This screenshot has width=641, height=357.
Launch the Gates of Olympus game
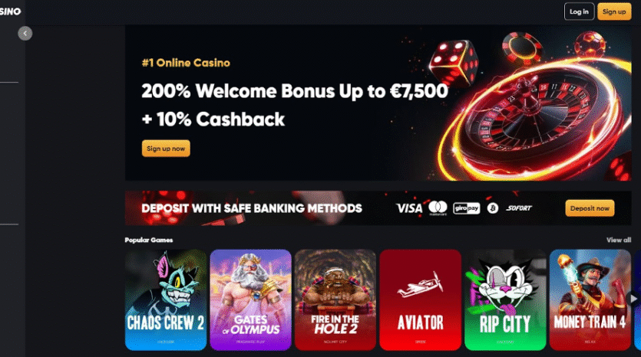click(x=250, y=300)
